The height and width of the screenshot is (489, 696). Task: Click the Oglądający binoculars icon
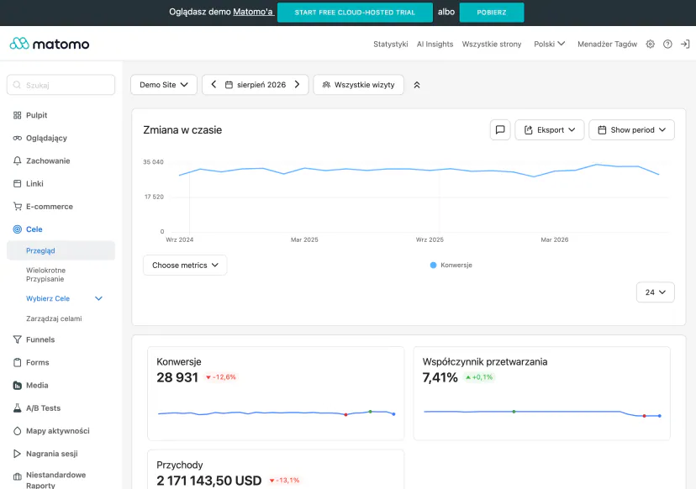[18, 138]
